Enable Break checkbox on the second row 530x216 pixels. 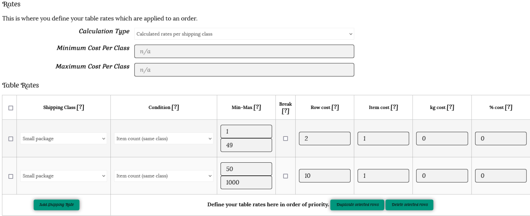click(x=285, y=176)
